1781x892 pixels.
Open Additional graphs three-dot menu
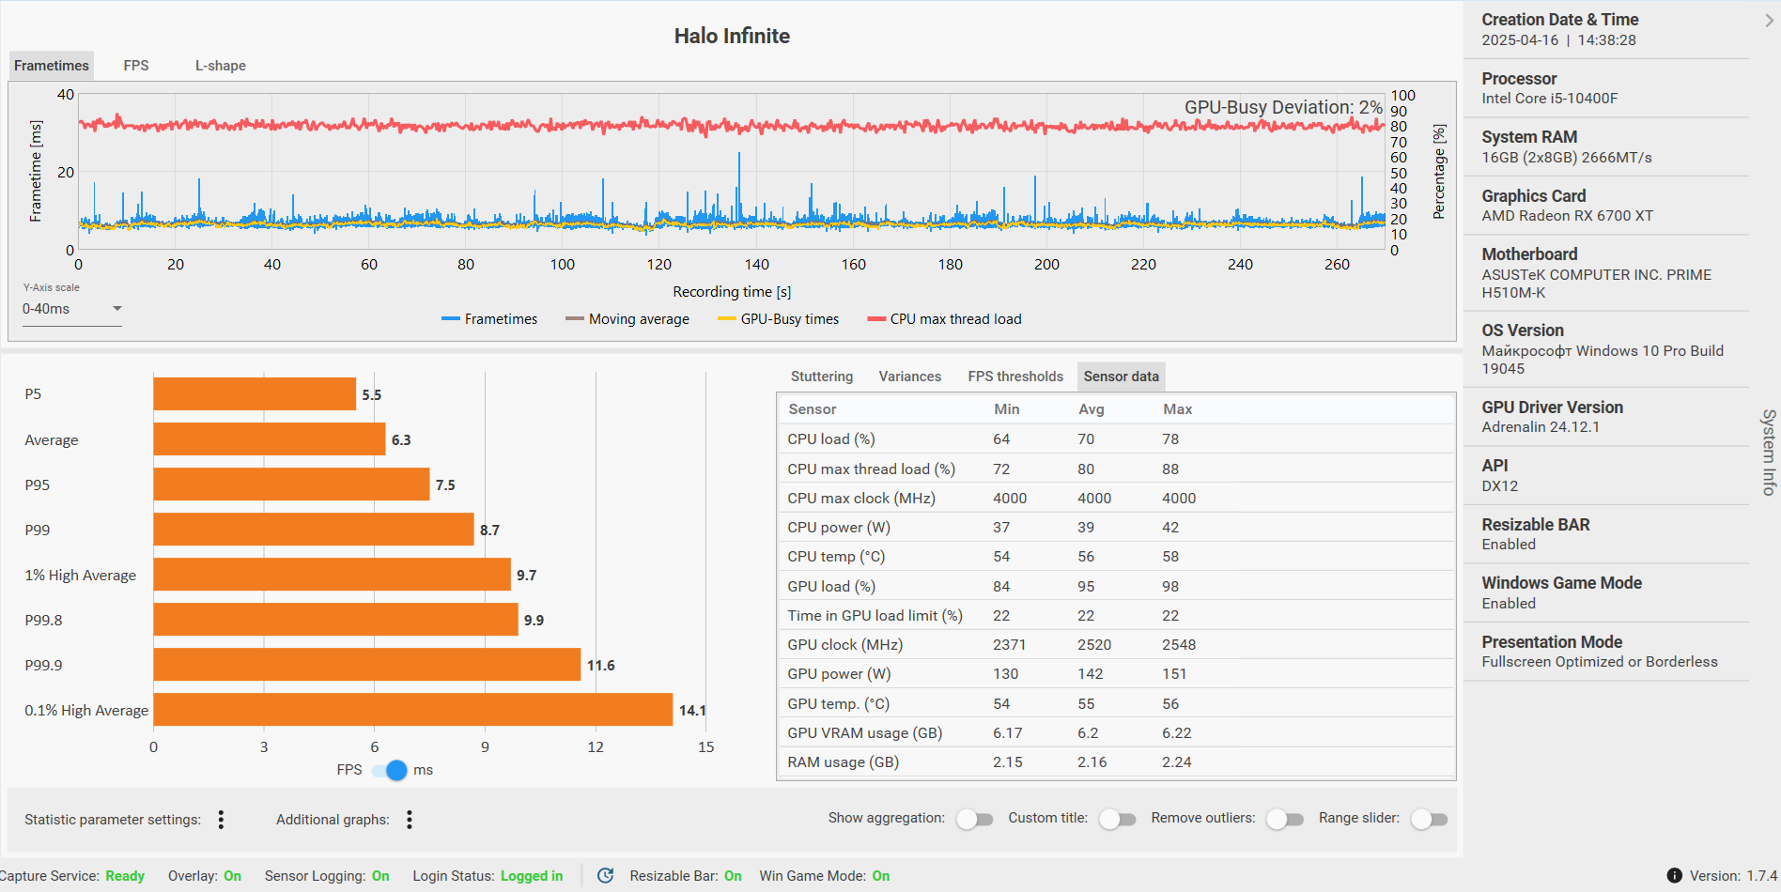tap(410, 820)
